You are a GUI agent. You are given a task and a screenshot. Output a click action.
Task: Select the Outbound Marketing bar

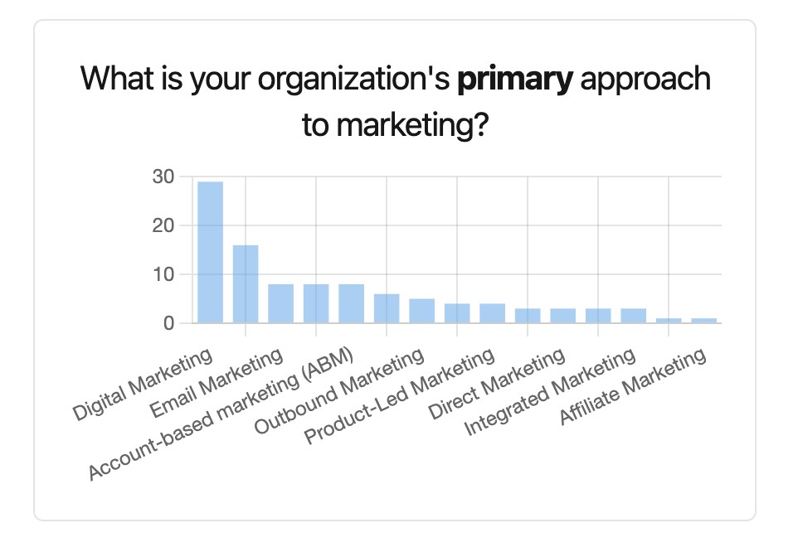click(421, 311)
